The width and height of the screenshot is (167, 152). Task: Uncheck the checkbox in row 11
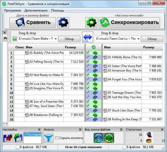(x=88, y=97)
